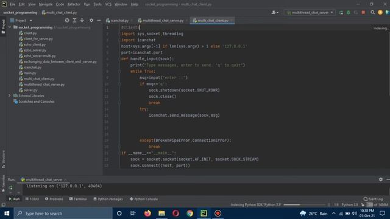Screen dimensions: 390x219
Task: Open the TODO tool window
Action: point(32,199)
